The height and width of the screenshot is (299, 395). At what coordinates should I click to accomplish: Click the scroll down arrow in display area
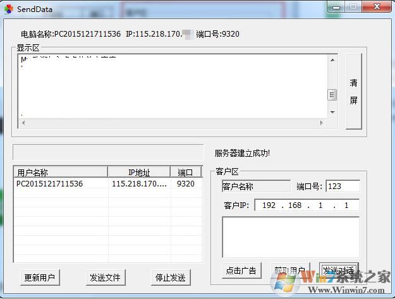click(332, 112)
